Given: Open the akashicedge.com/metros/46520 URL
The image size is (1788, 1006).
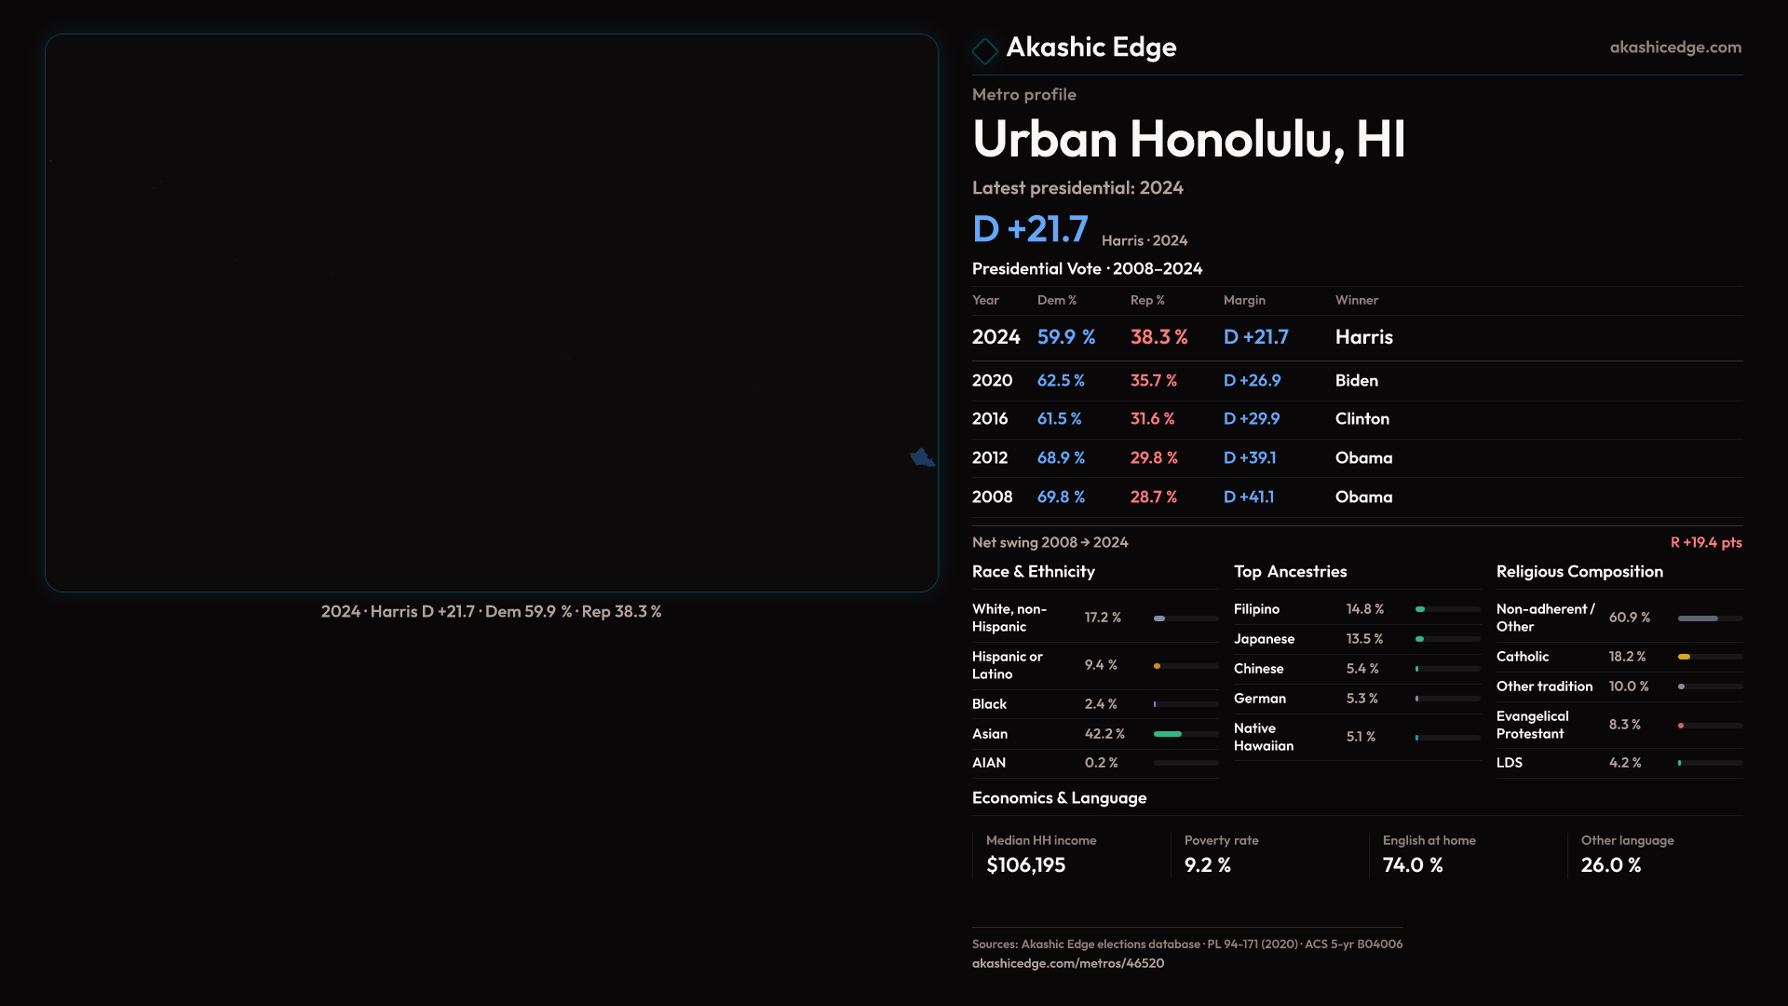Looking at the screenshot, I should pyautogui.click(x=1067, y=963).
